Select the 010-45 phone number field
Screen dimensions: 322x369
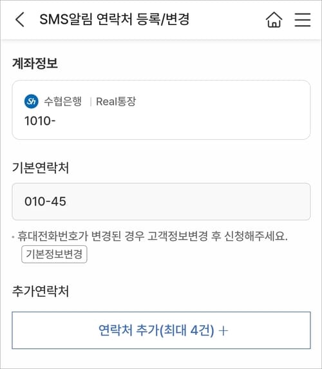(161, 202)
